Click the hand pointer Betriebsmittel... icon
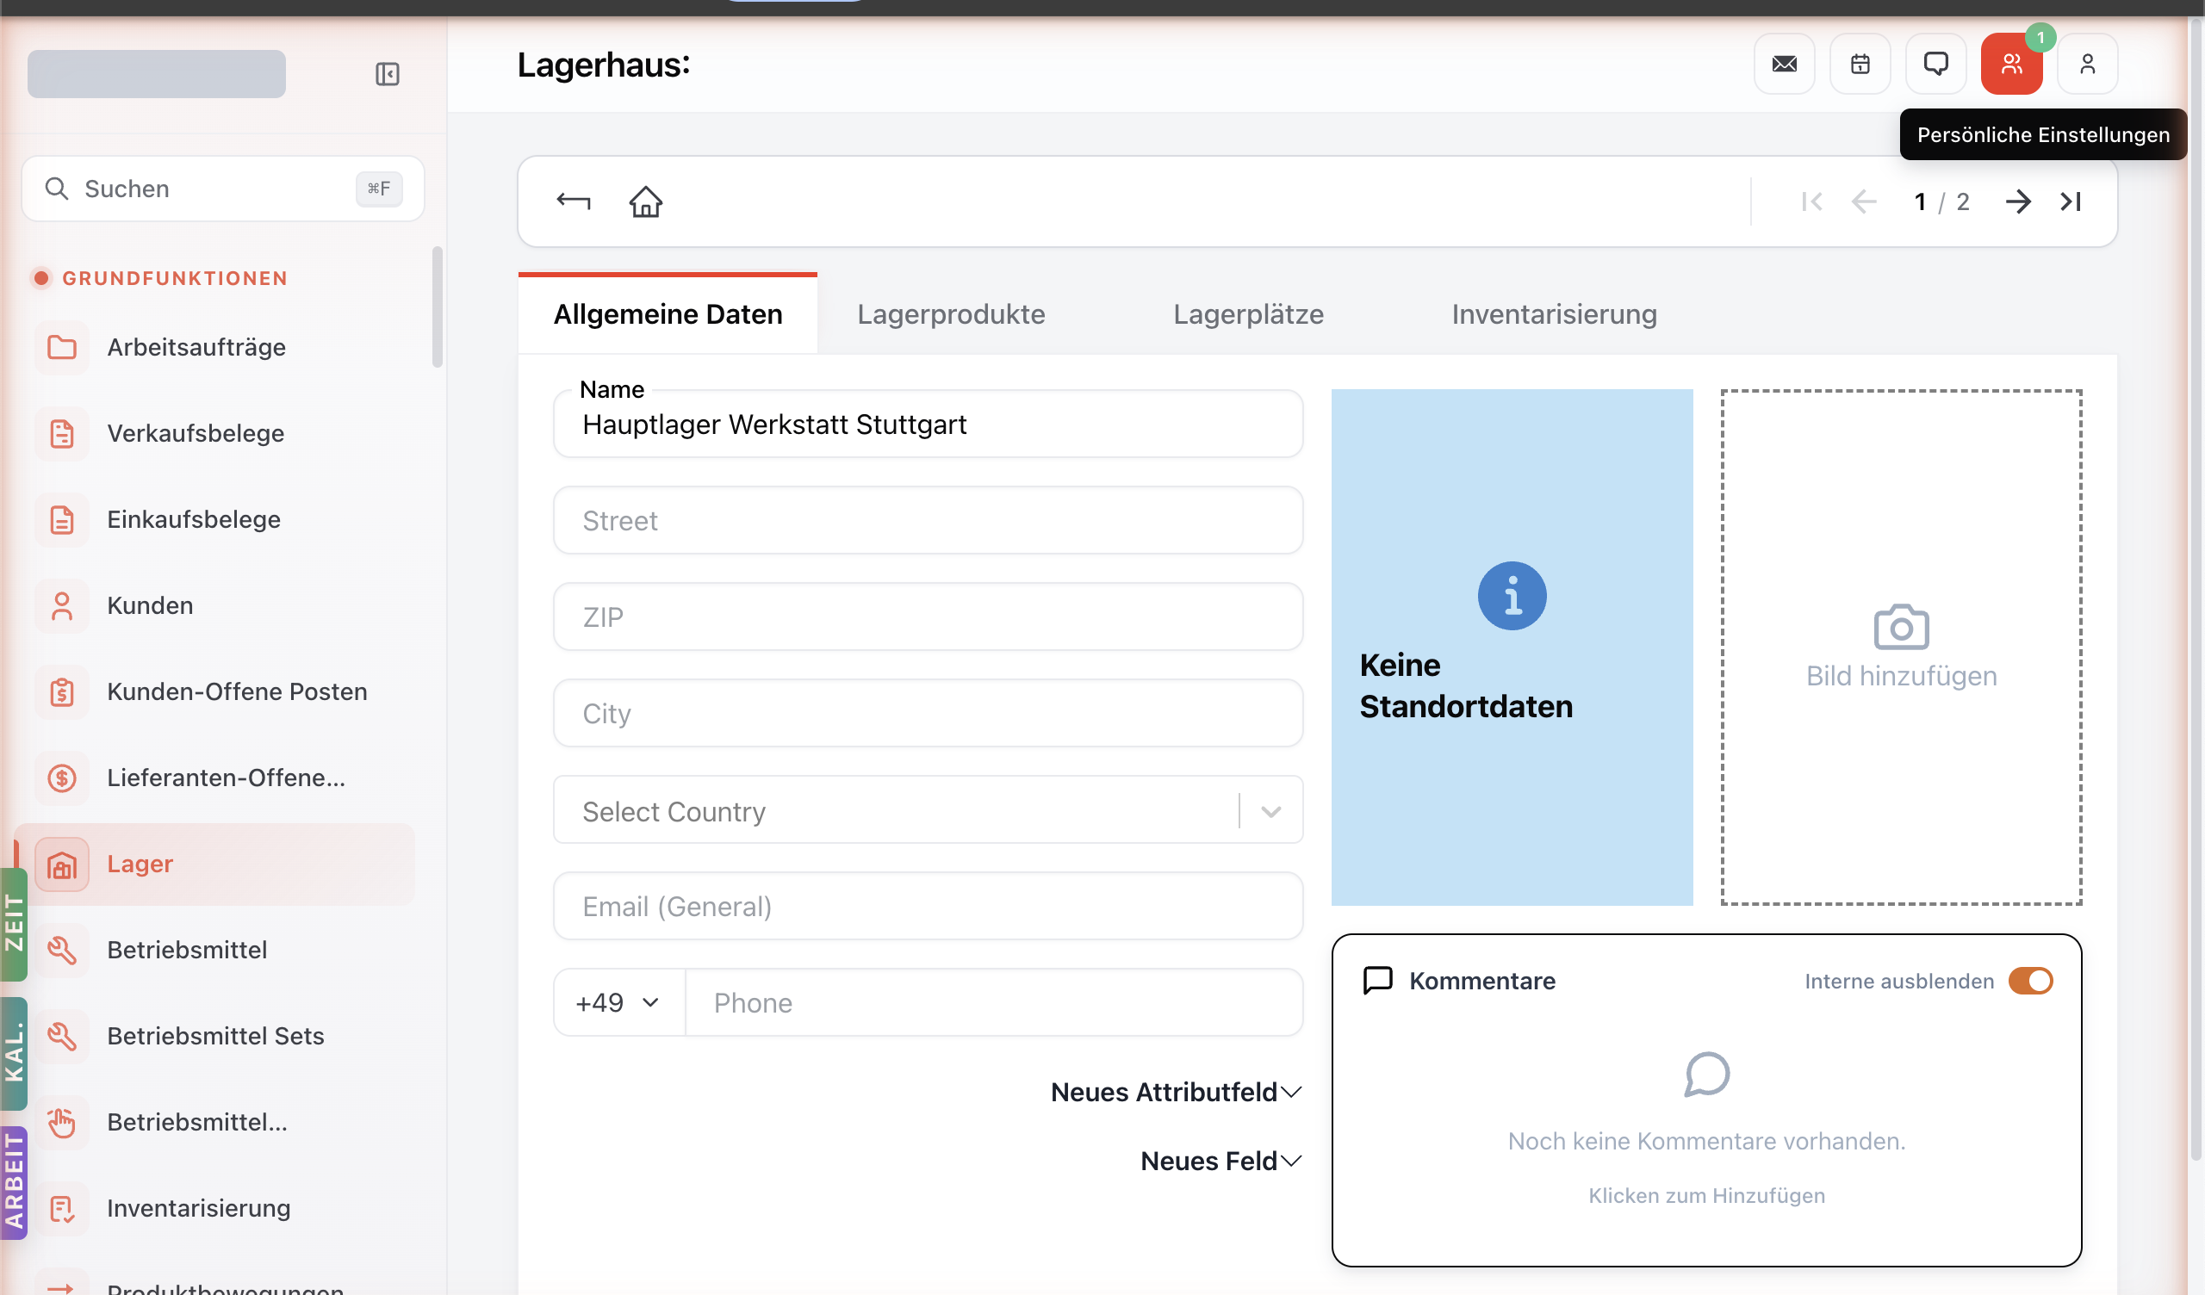Screen dimensions: 2205x1295 click(x=61, y=1123)
